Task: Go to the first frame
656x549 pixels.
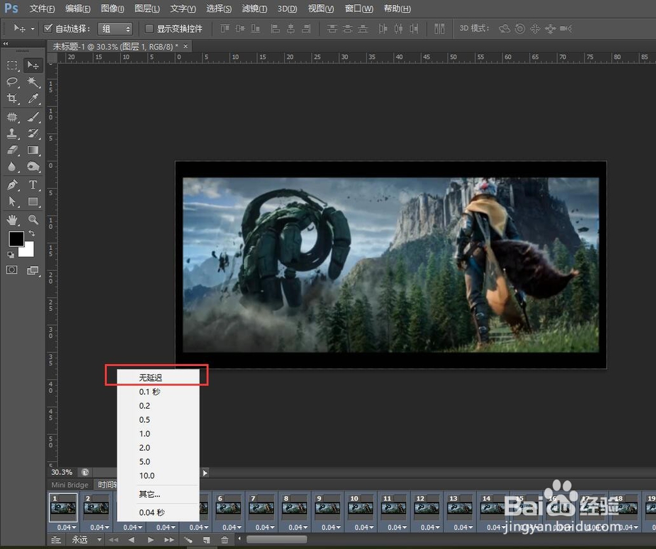Action: click(113, 540)
